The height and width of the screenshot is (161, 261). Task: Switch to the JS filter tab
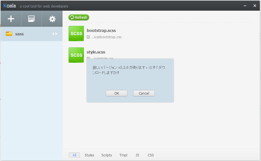pos(137,155)
